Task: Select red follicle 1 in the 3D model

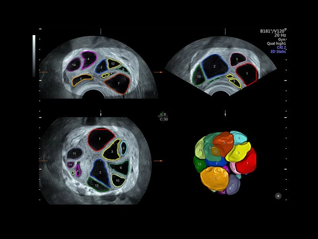Action: point(248,163)
